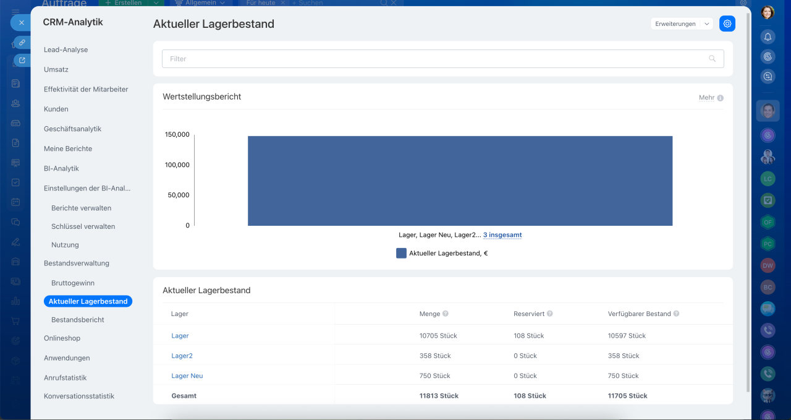Click the "3 insgesamt" link

point(502,235)
